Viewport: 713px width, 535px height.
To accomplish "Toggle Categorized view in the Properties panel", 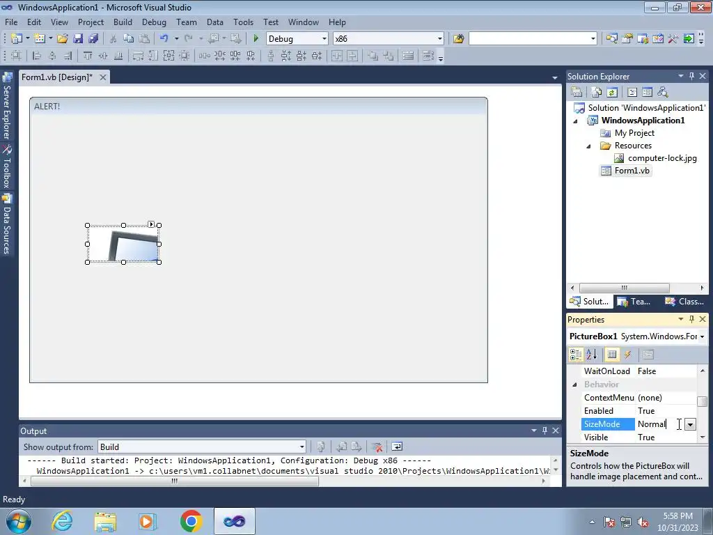I will coord(576,355).
